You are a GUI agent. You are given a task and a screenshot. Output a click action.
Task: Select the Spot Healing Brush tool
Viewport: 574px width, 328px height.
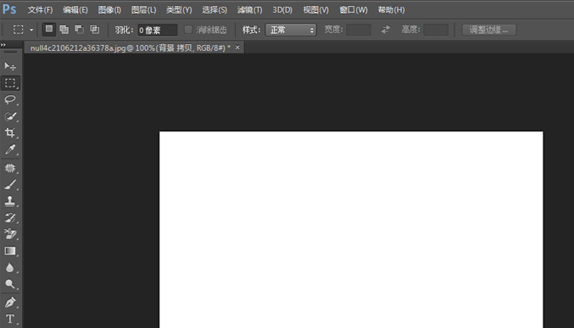[10, 168]
